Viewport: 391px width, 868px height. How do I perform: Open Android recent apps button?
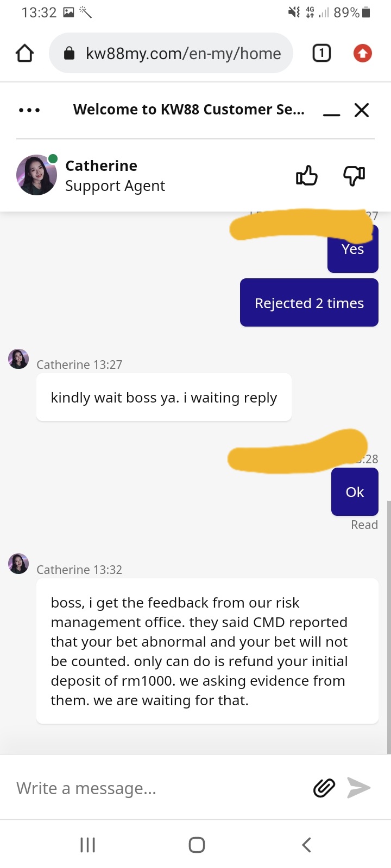tap(87, 845)
